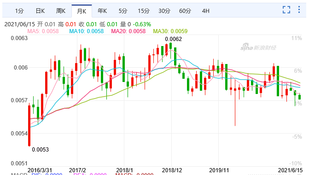
Task: Click the MA20 indicator label
Action: [128, 31]
